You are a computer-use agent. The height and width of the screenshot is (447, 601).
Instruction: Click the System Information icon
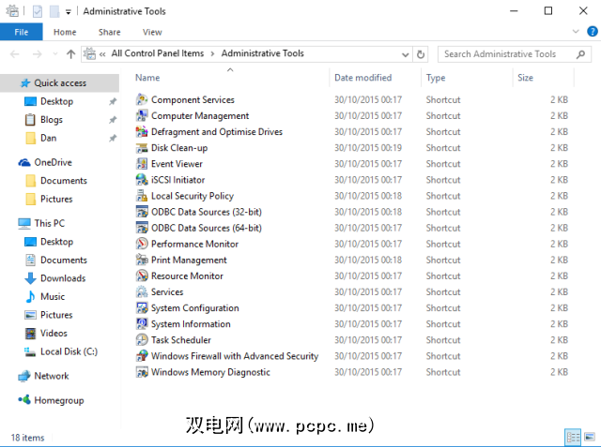pos(142,324)
